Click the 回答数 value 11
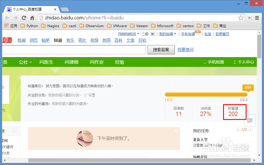264x165 pixels. (179, 114)
